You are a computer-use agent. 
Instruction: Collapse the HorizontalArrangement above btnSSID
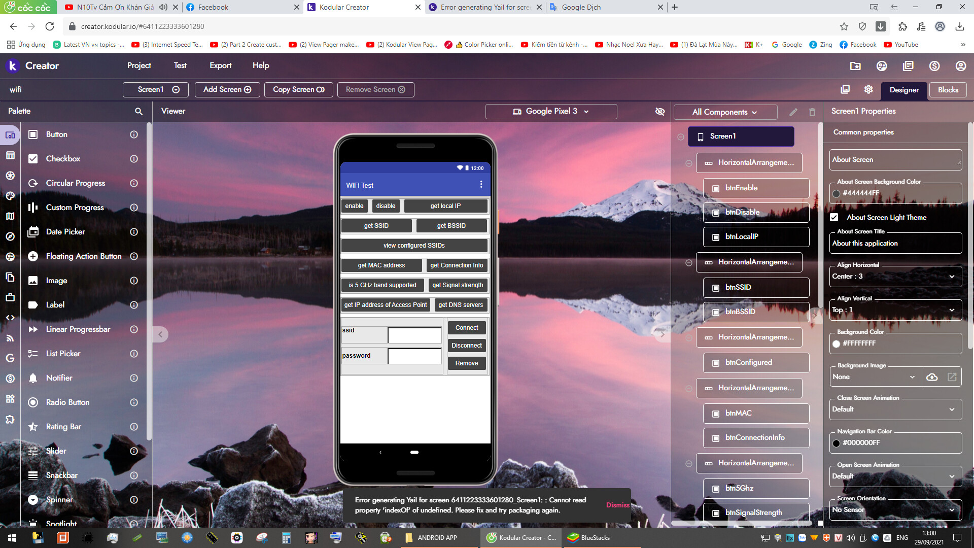coord(689,263)
